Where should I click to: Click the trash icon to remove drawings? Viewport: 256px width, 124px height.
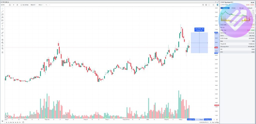pyautogui.click(x=2, y=52)
